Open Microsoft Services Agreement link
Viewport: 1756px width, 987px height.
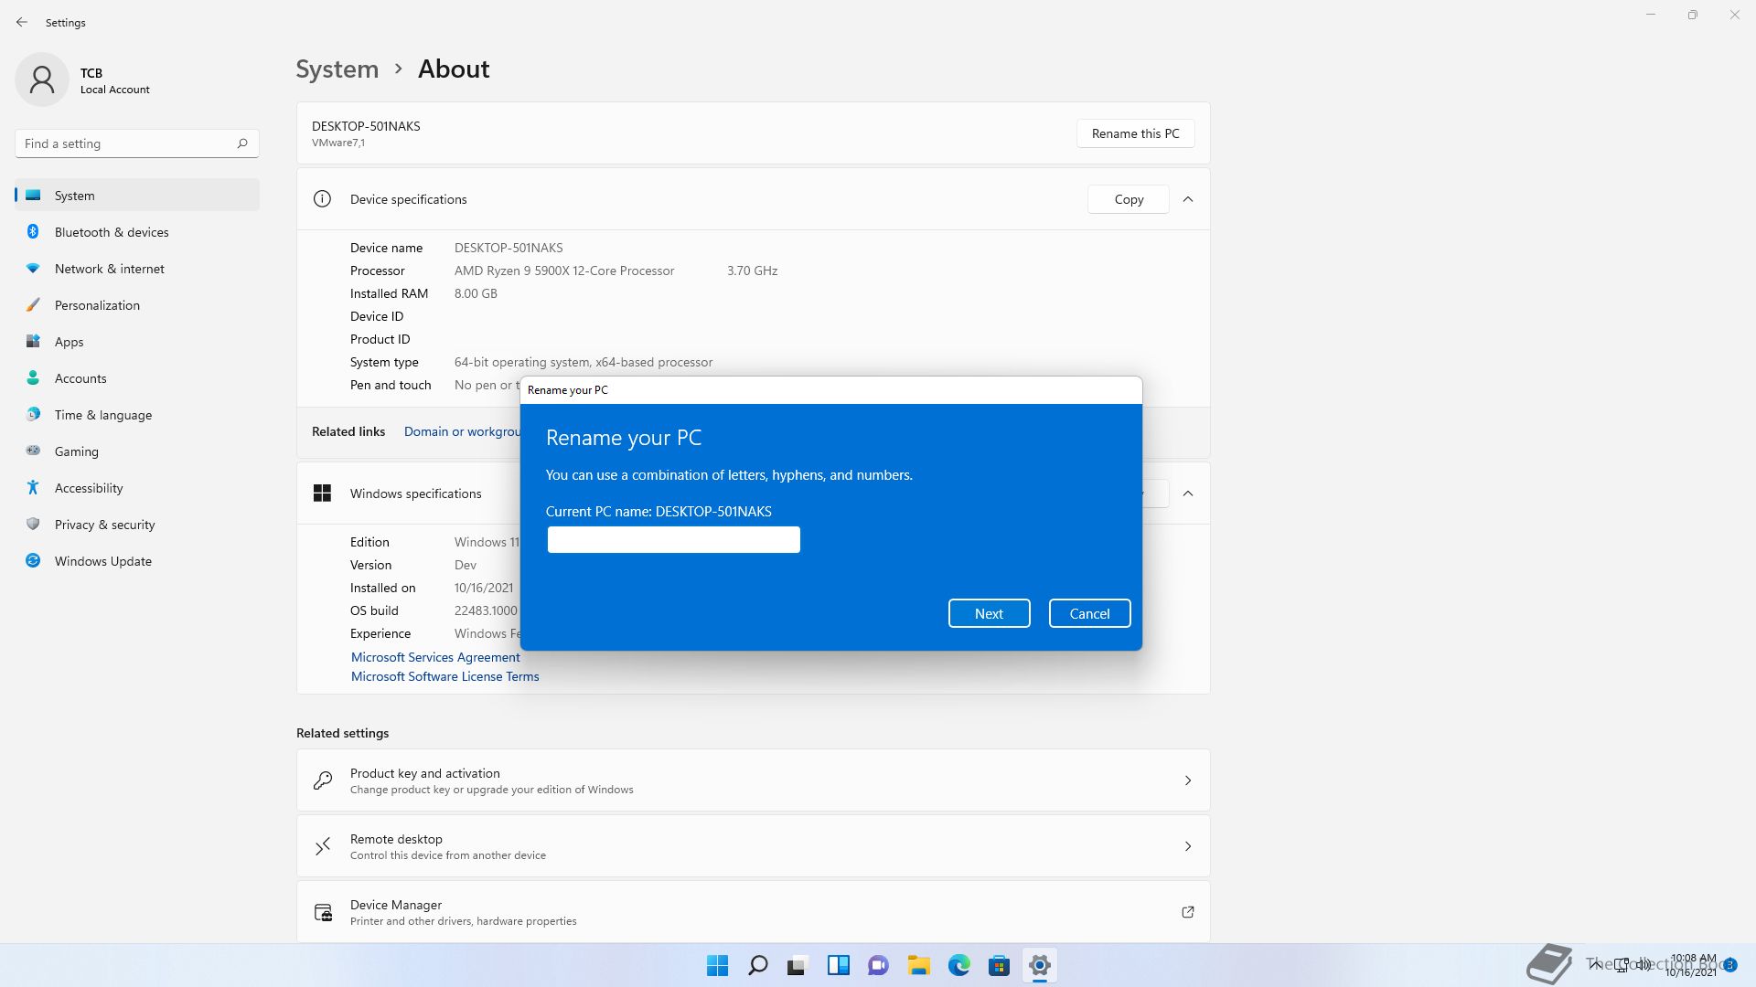(x=435, y=657)
